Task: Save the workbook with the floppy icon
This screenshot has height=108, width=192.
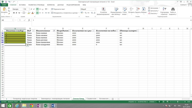Action: 6,2
